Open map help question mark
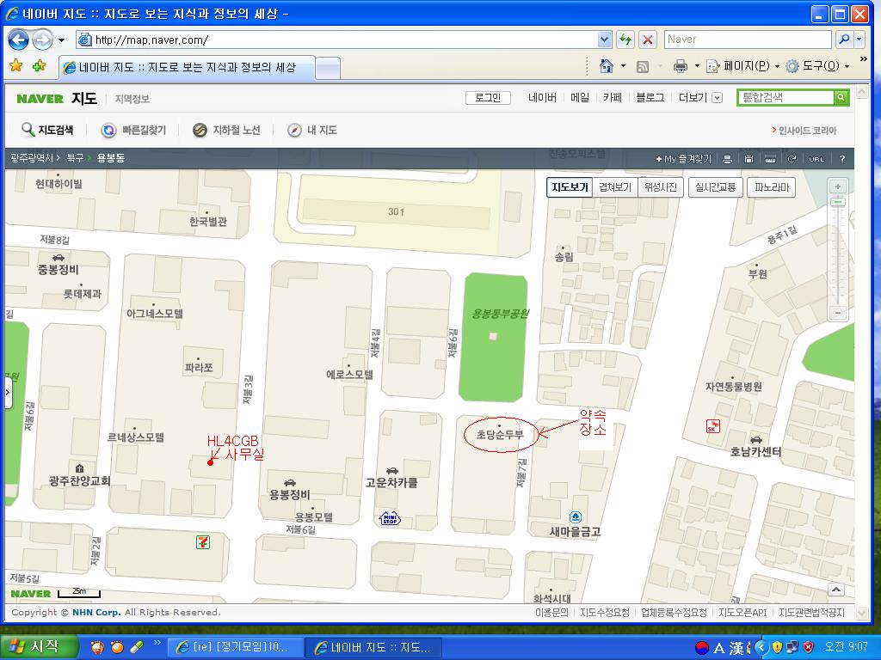881x660 pixels. point(841,159)
